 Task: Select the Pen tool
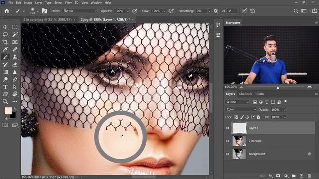tap(15, 79)
